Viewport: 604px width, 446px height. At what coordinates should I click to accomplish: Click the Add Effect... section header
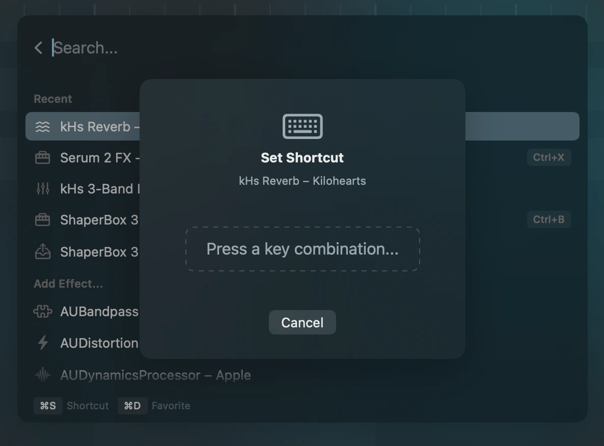coord(68,284)
